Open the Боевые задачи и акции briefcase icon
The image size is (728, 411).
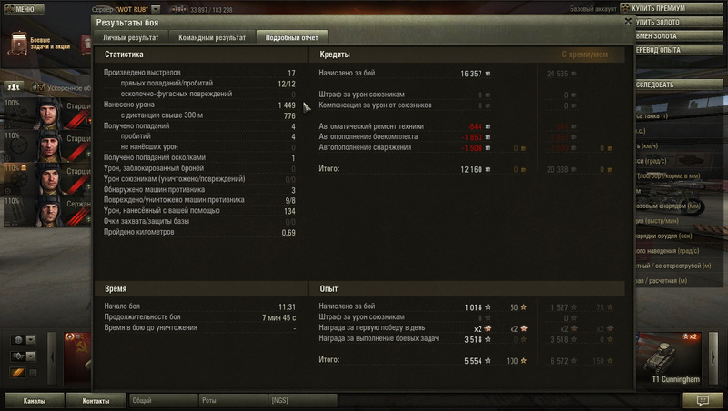(x=19, y=45)
